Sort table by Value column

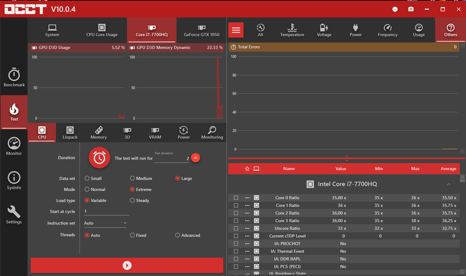341,169
